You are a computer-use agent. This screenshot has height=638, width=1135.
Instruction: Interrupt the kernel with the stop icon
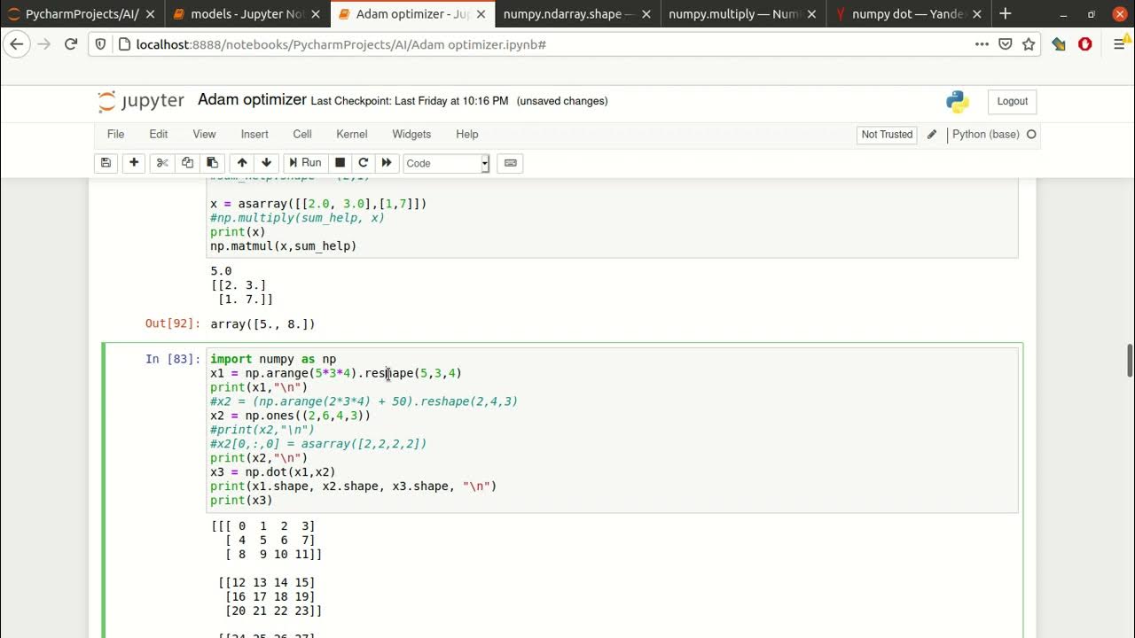pos(339,163)
